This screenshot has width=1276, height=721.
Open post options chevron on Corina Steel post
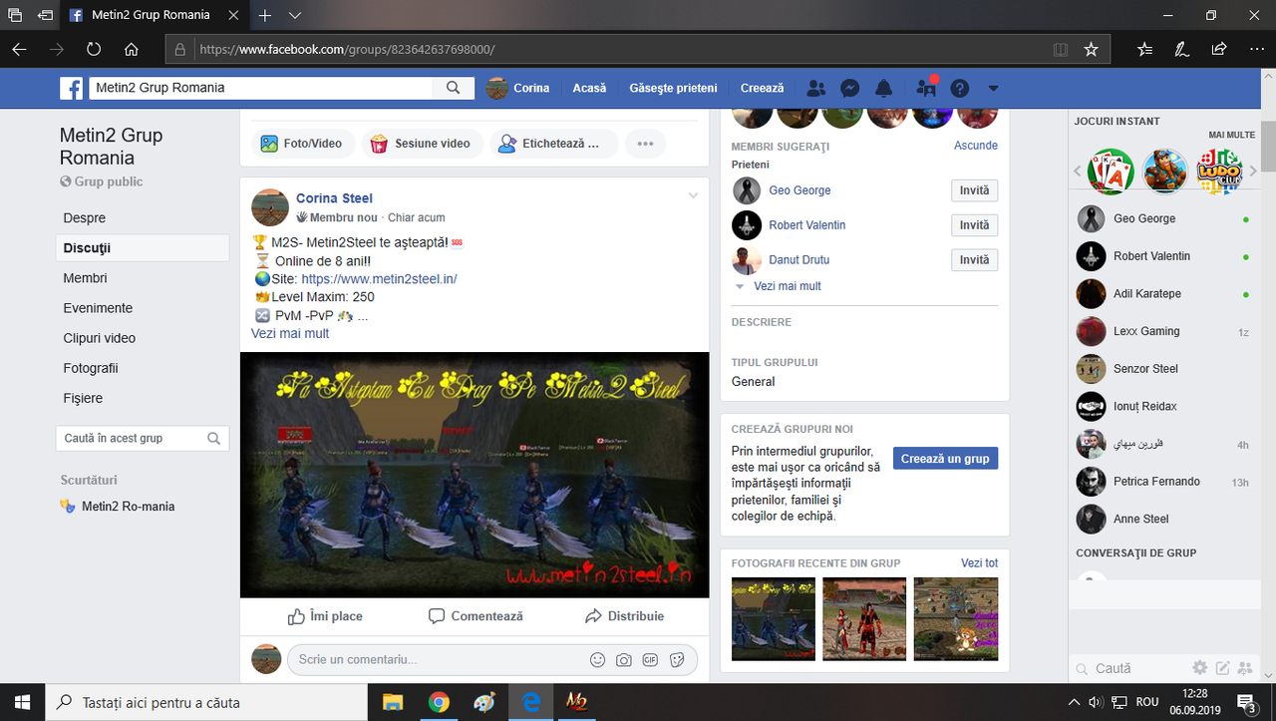[694, 195]
